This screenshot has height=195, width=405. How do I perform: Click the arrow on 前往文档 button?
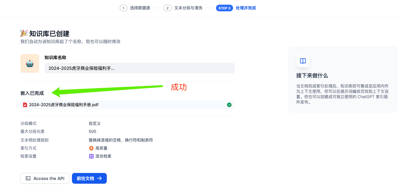(x=99, y=179)
